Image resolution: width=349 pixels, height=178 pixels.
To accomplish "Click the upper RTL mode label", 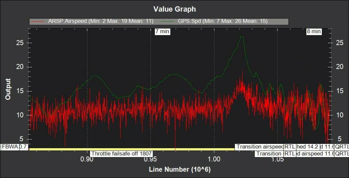I will point(290,147).
